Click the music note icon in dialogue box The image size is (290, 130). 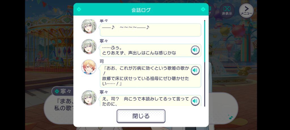231,117
